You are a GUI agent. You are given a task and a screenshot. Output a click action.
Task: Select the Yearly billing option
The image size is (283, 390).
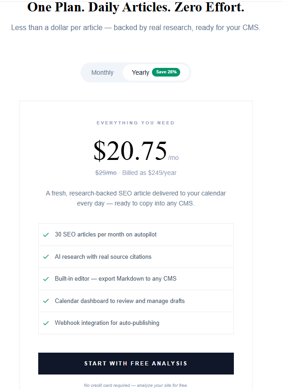point(140,72)
